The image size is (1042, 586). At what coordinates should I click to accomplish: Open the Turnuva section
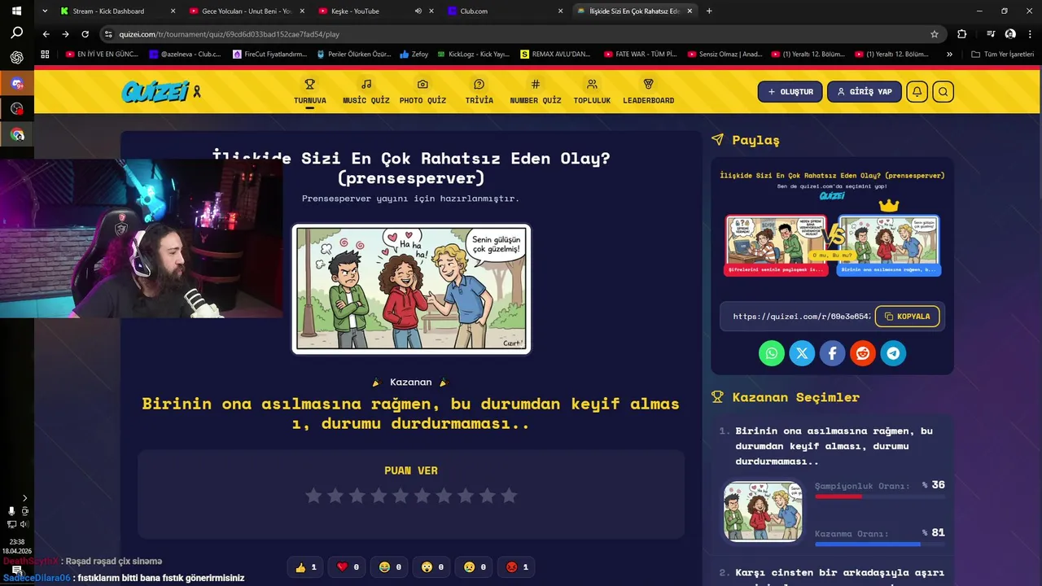310,91
